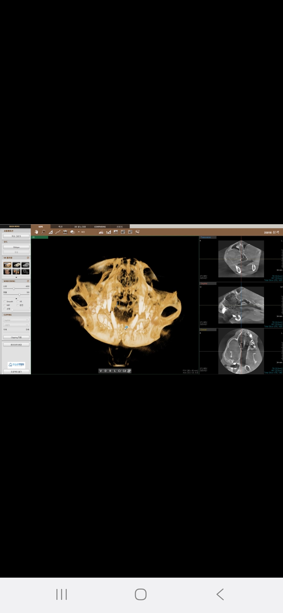Screen dimensions: 283x613
Task: Click the reset view icon beside Cd
Action: (129, 371)
